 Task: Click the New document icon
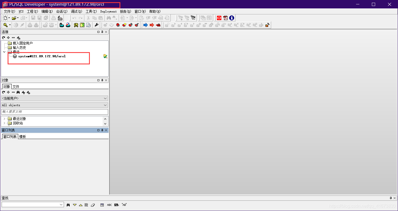[x=5, y=18]
